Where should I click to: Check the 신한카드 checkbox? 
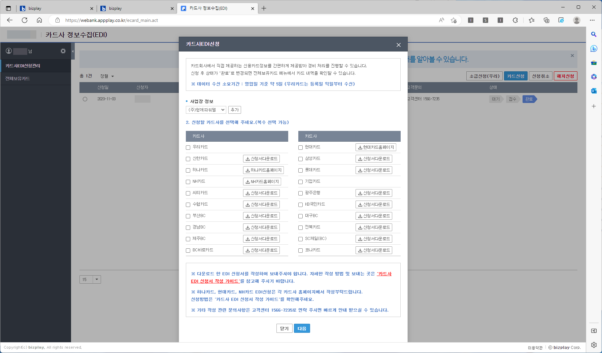click(x=188, y=159)
